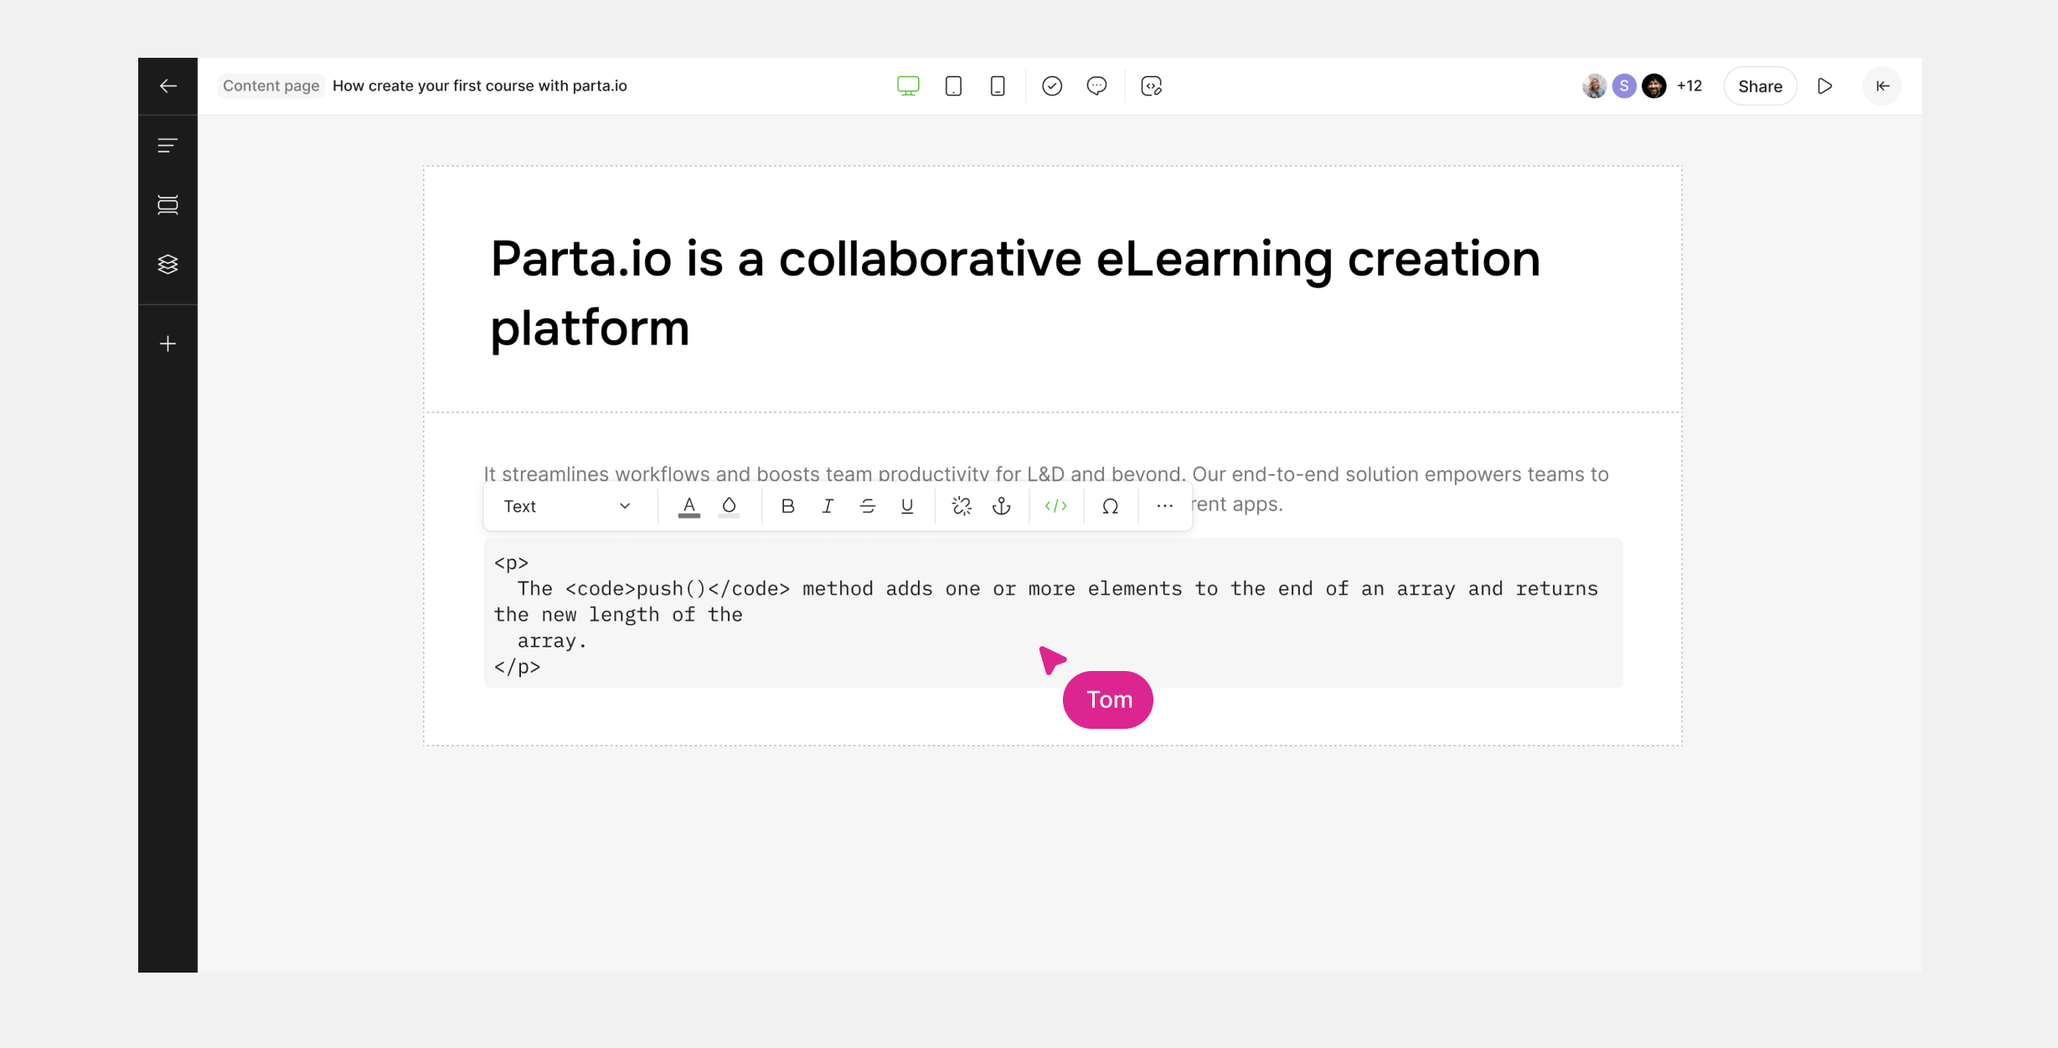Insert special character with omega icon
This screenshot has height=1048, width=2058.
tap(1111, 506)
